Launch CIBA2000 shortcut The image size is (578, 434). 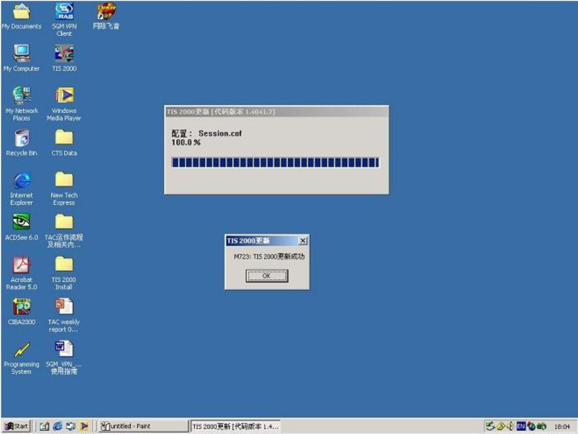tap(21, 311)
